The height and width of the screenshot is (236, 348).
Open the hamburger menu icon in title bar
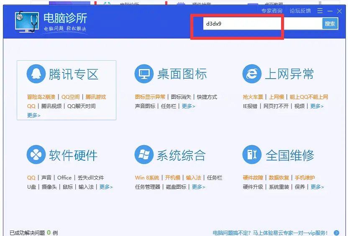(320, 10)
